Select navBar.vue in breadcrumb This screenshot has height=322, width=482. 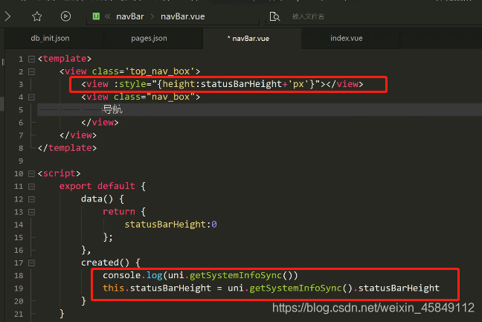tap(182, 16)
